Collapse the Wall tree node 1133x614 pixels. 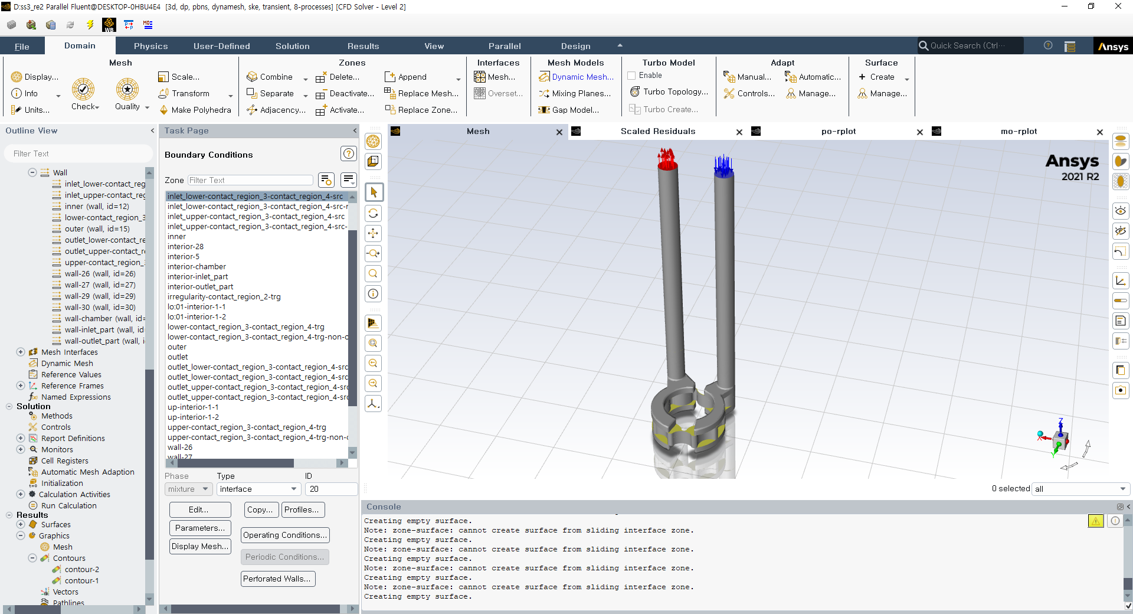pos(32,172)
